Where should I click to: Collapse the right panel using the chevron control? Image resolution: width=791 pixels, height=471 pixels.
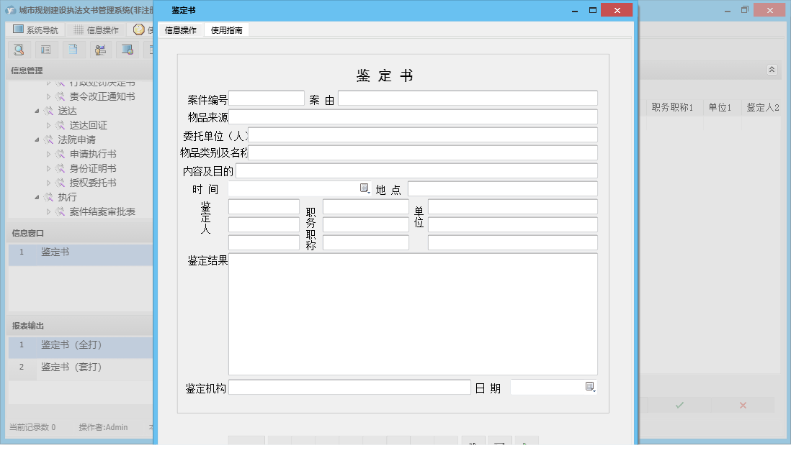point(771,70)
